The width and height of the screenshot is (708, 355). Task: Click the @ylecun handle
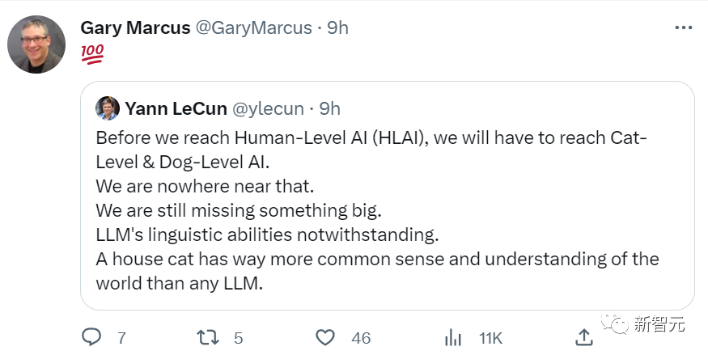(x=268, y=108)
